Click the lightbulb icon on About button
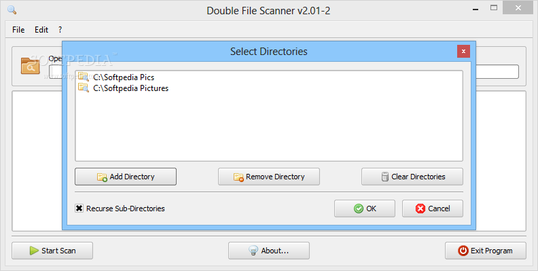Image resolution: width=538 pixels, height=271 pixels. click(253, 251)
